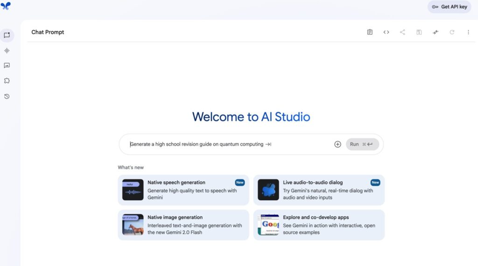Open the Generate media sidebar icon

7,65
